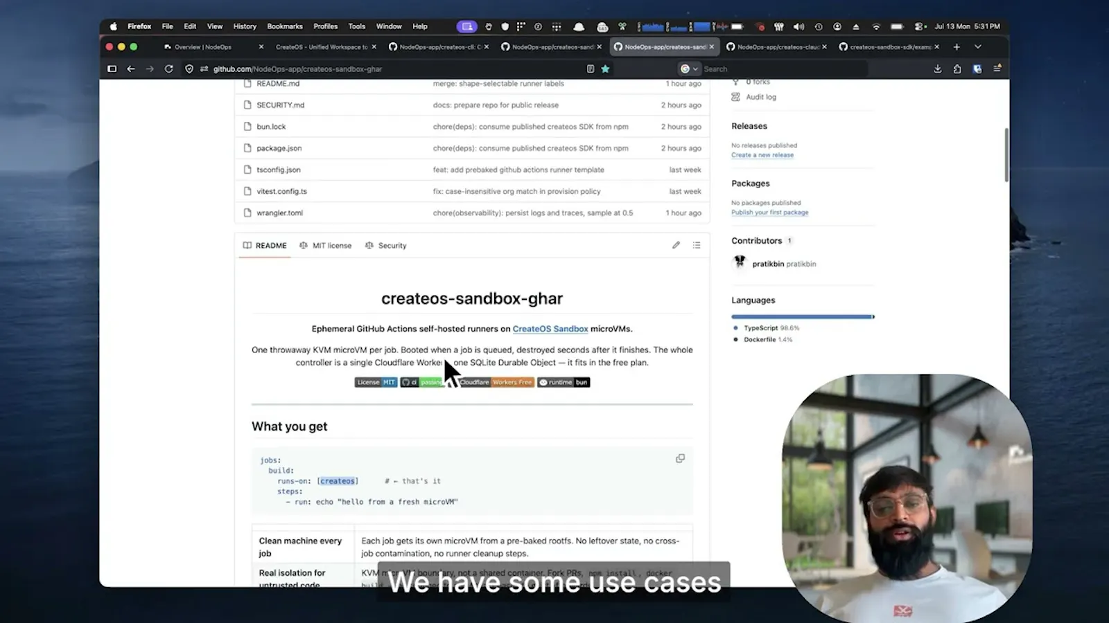Image resolution: width=1109 pixels, height=623 pixels.
Task: Open the tsconfig.json file
Action: [x=279, y=170]
